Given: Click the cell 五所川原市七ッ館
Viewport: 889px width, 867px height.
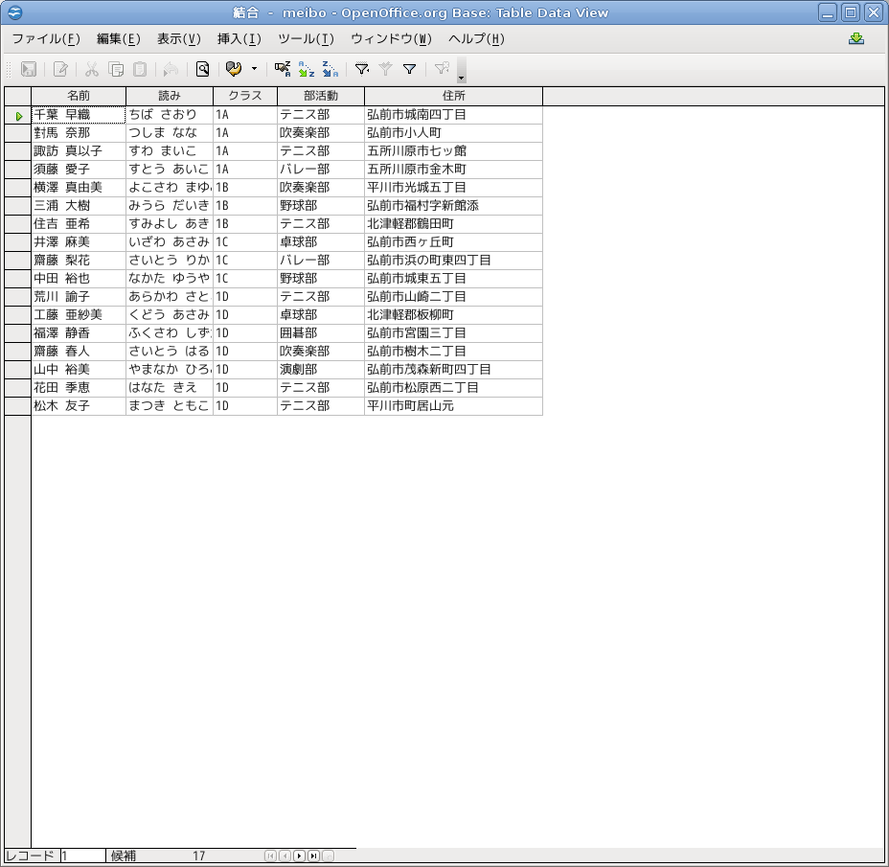Looking at the screenshot, I should tap(453, 151).
